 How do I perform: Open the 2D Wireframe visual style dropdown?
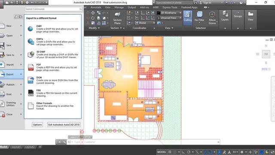(x=169, y=12)
